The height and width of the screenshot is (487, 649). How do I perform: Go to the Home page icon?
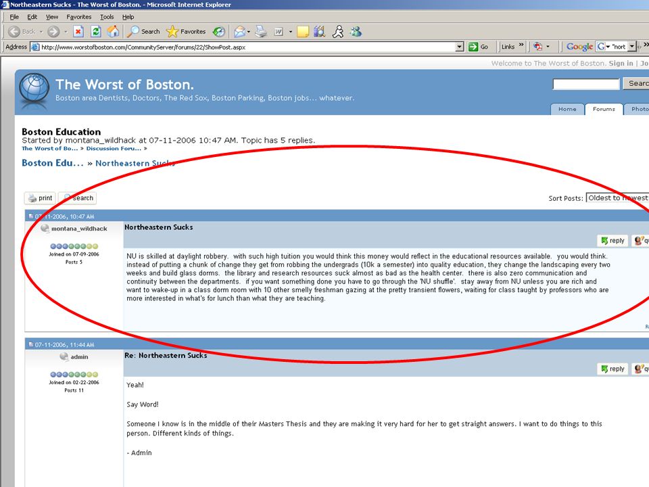tap(113, 32)
